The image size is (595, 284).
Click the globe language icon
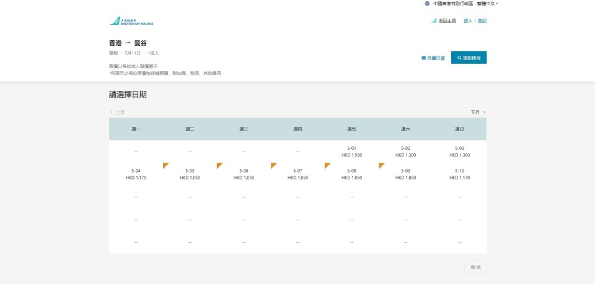click(427, 4)
